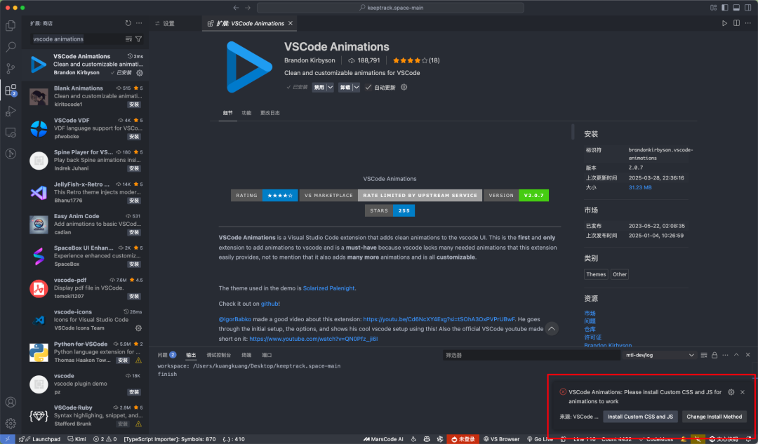The image size is (758, 444).
Task: Toggle primary side bar visibility
Action: (x=724, y=8)
